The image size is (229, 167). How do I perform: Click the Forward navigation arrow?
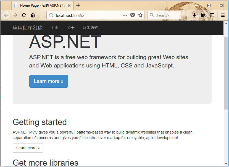pos(15,15)
